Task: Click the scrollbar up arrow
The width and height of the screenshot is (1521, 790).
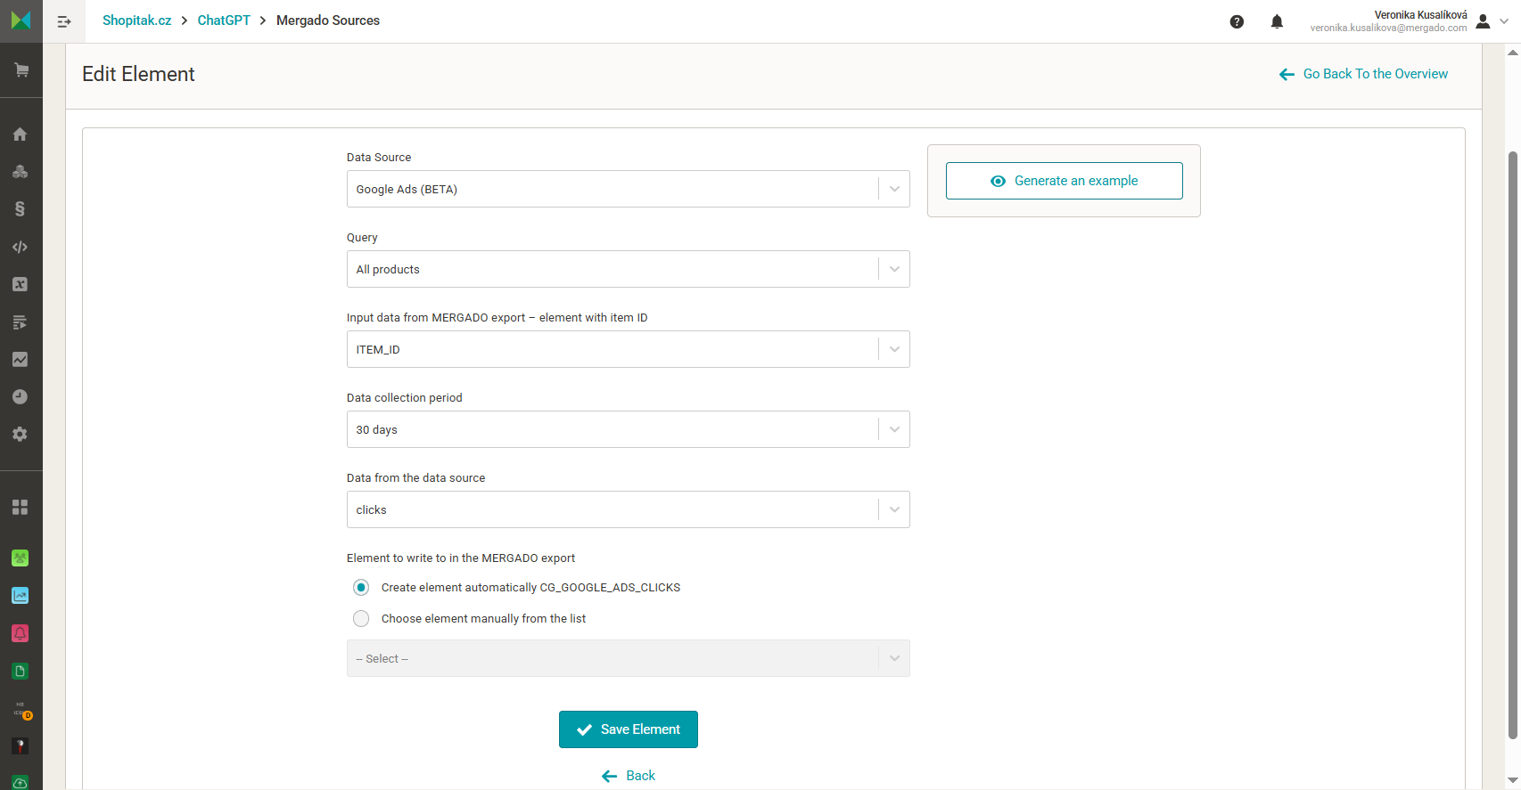Action: tap(1513, 52)
